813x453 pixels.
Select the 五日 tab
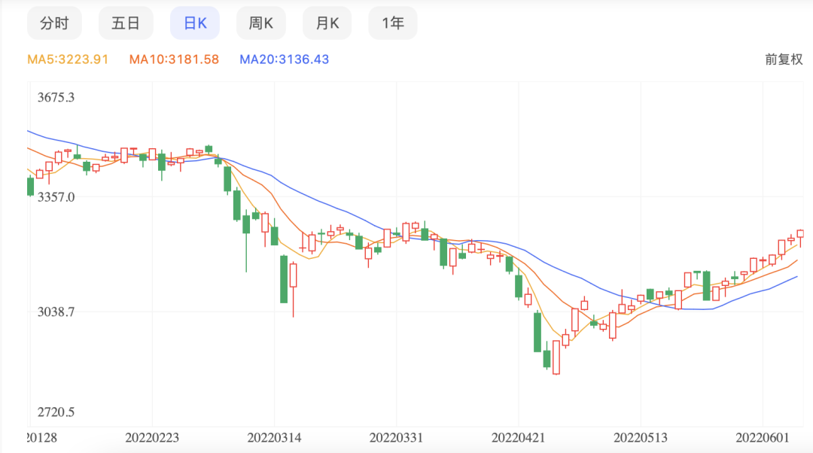126,23
